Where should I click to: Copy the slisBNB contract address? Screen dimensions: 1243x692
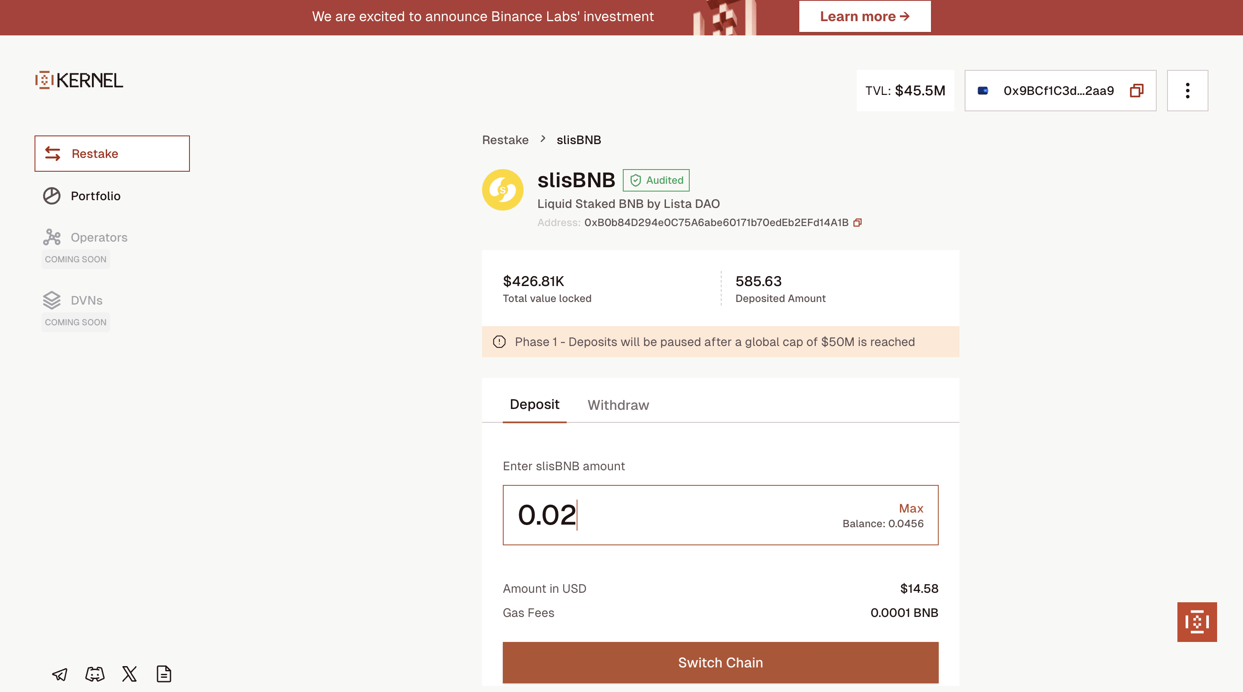coord(858,222)
